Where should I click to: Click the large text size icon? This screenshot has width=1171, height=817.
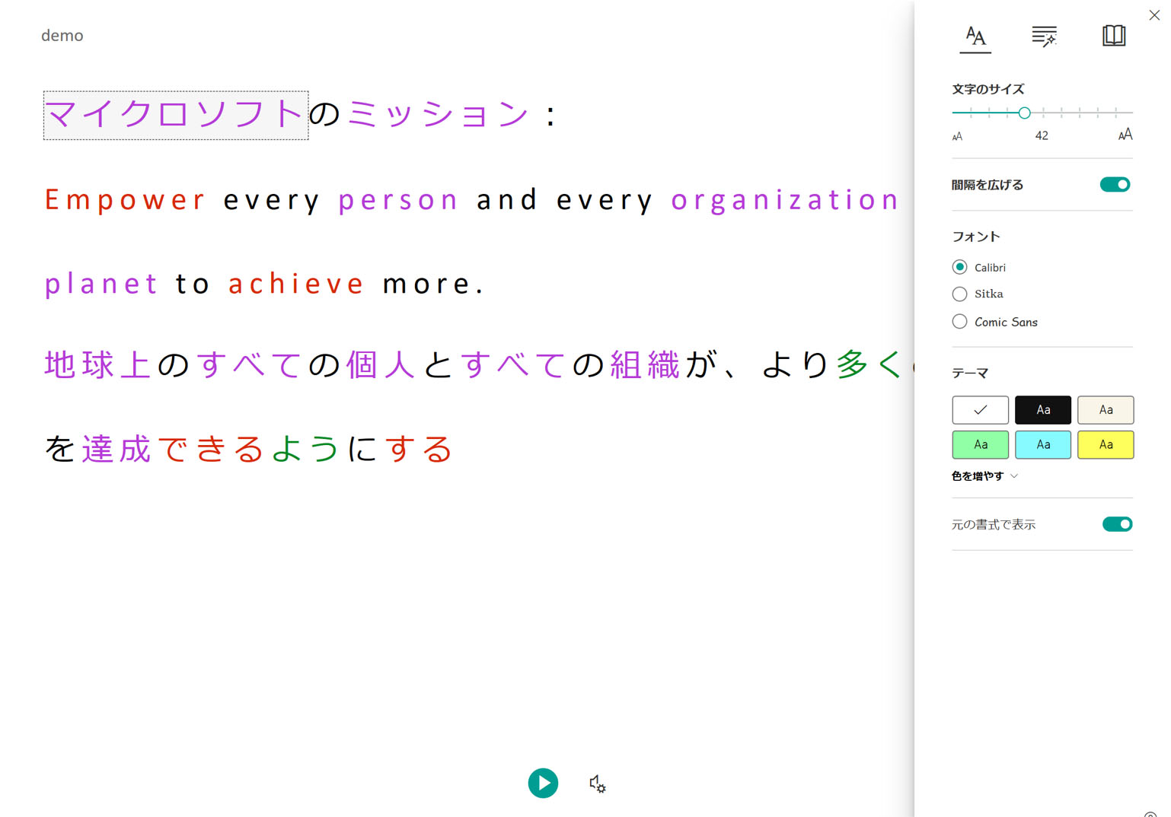pyautogui.click(x=1125, y=135)
